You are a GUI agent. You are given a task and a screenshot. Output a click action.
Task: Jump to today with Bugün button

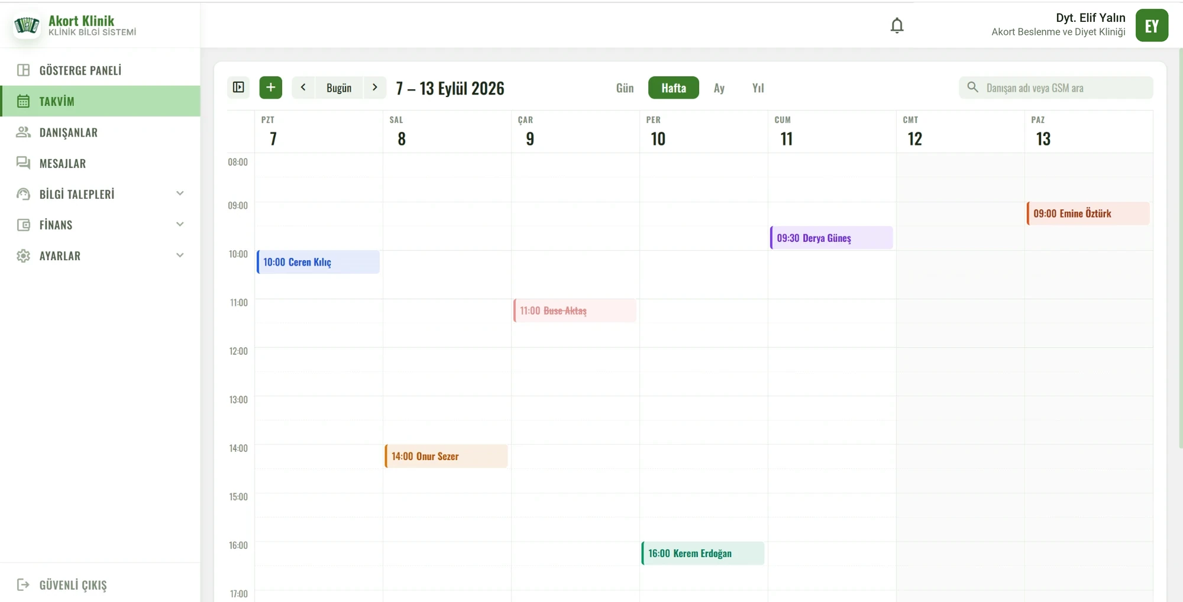339,88
